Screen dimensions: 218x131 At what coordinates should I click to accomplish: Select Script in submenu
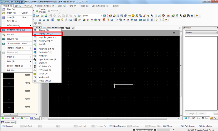tap(47, 63)
